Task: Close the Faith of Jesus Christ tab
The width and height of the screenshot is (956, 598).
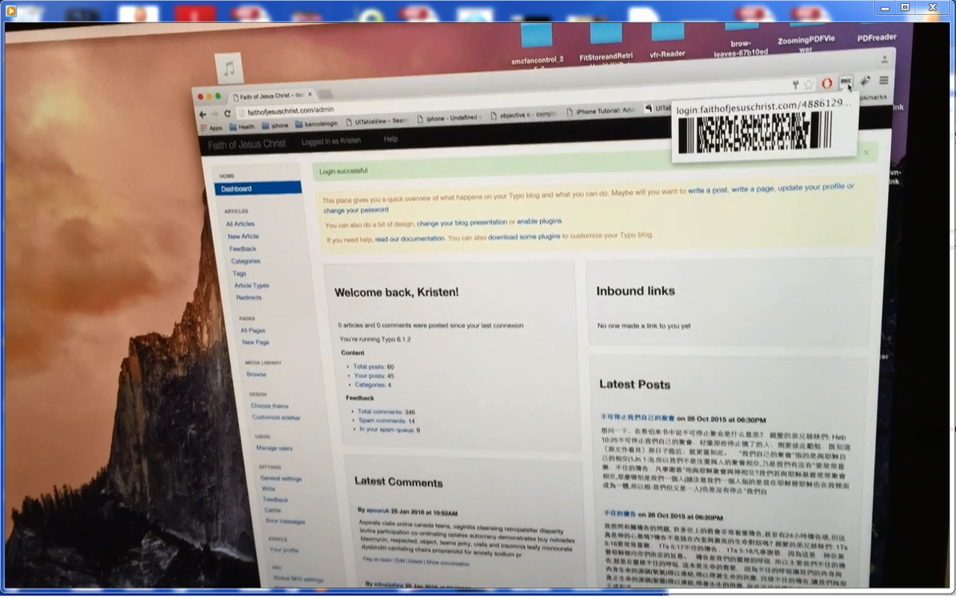Action: pos(310,94)
